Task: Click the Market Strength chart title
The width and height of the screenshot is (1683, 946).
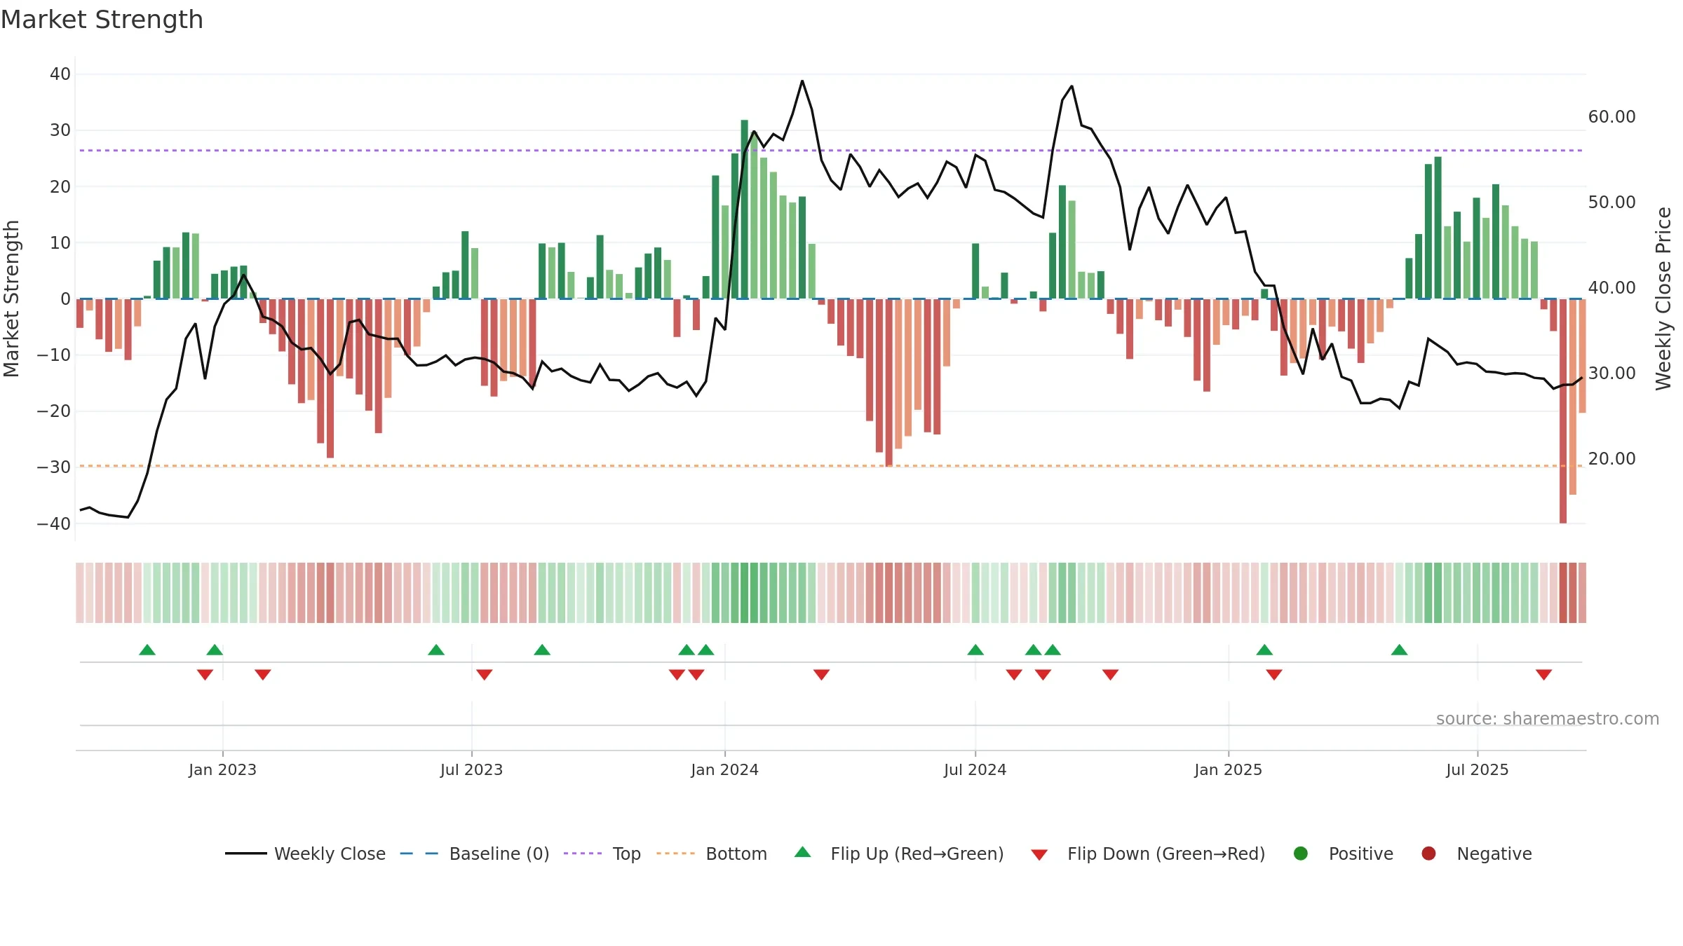Action: pyautogui.click(x=102, y=20)
